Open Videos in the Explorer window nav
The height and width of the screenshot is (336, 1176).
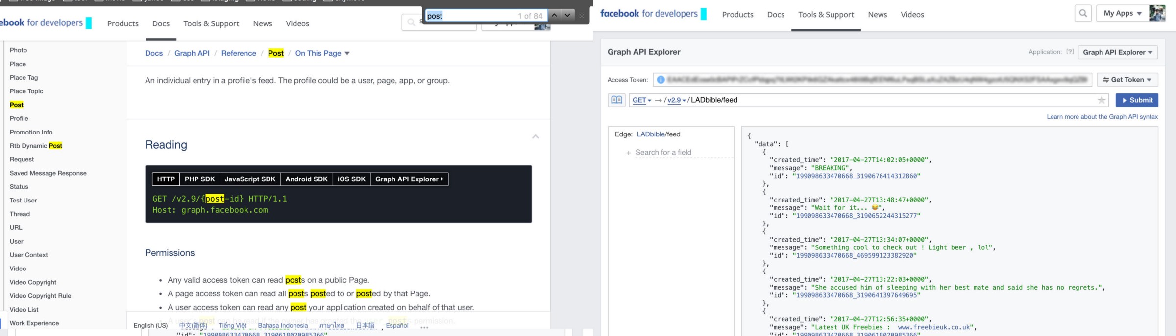[x=912, y=15]
